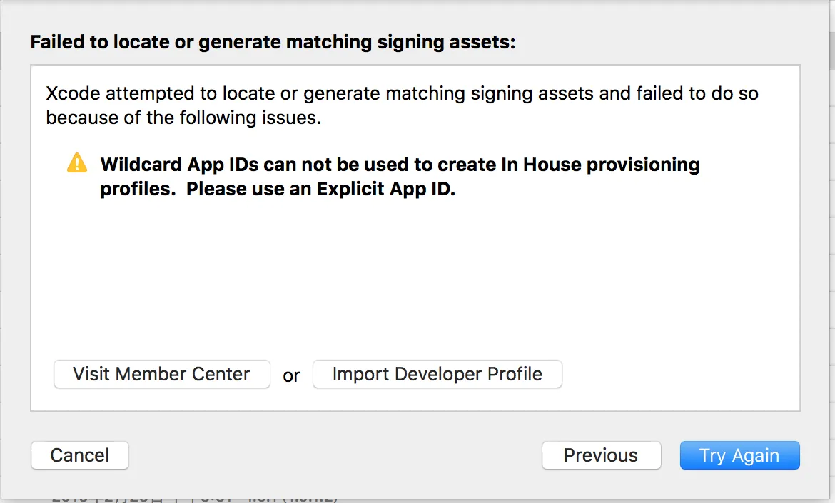Click the yellow warning triangle icon
This screenshot has height=503, width=835.
(x=76, y=163)
